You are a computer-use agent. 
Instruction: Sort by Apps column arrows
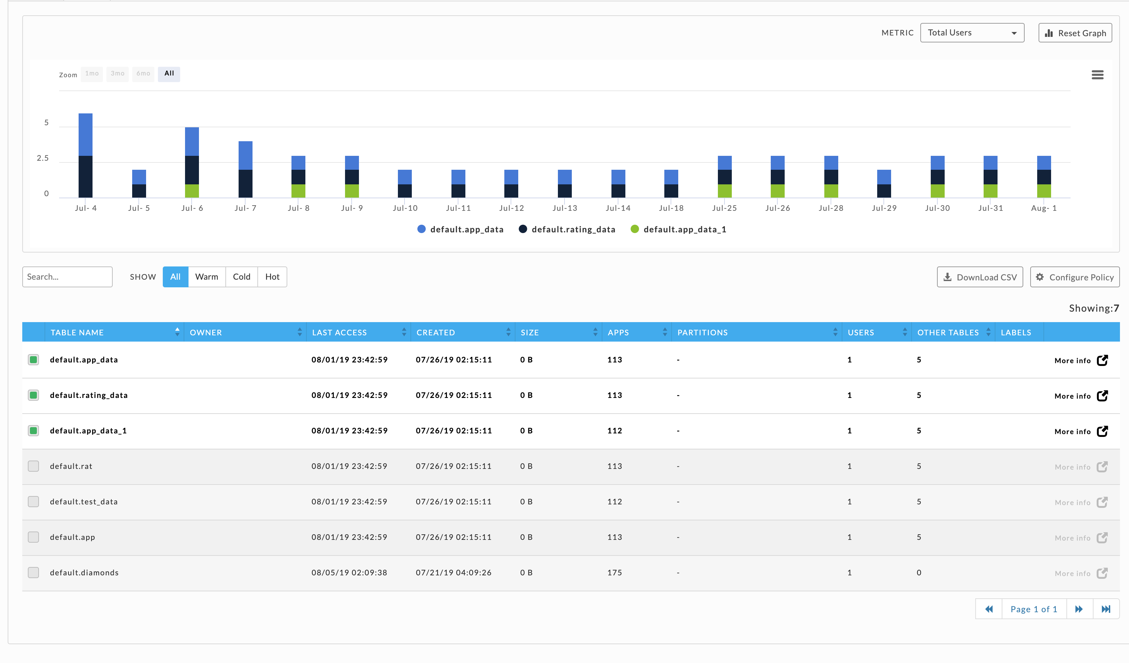(x=665, y=332)
